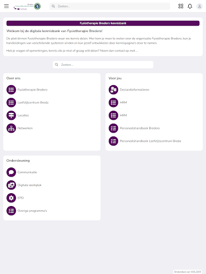
Task: Click the Digitale werkplek images icon
Action: [11, 185]
